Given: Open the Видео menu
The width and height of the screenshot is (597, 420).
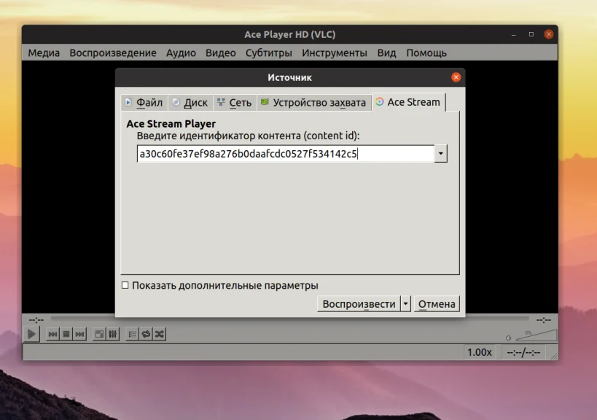Looking at the screenshot, I should tap(220, 52).
